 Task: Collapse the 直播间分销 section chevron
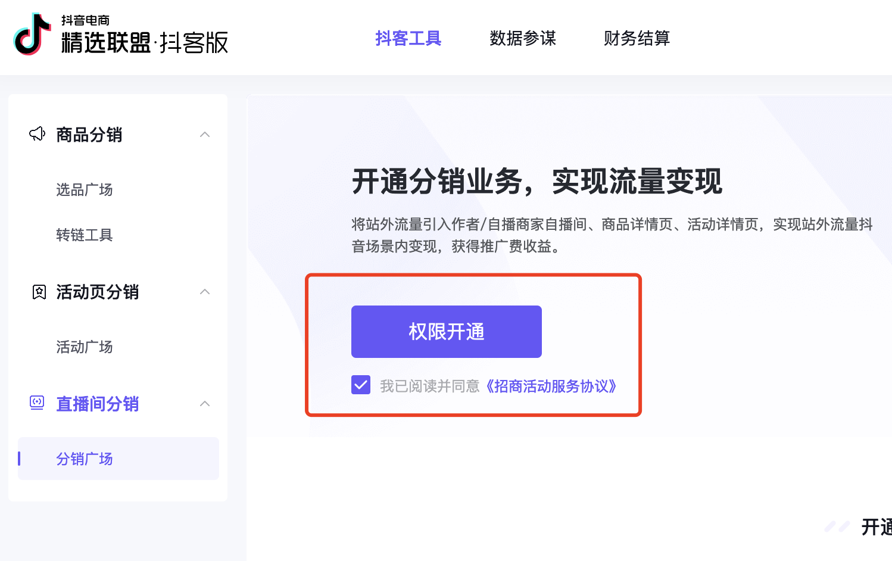[x=205, y=404]
